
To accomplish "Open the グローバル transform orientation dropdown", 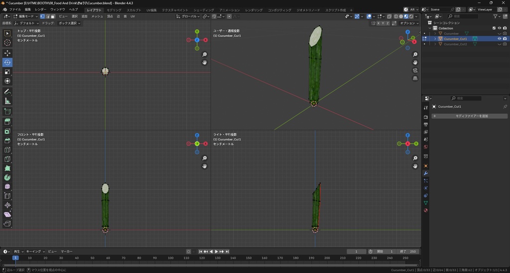I will point(189,16).
